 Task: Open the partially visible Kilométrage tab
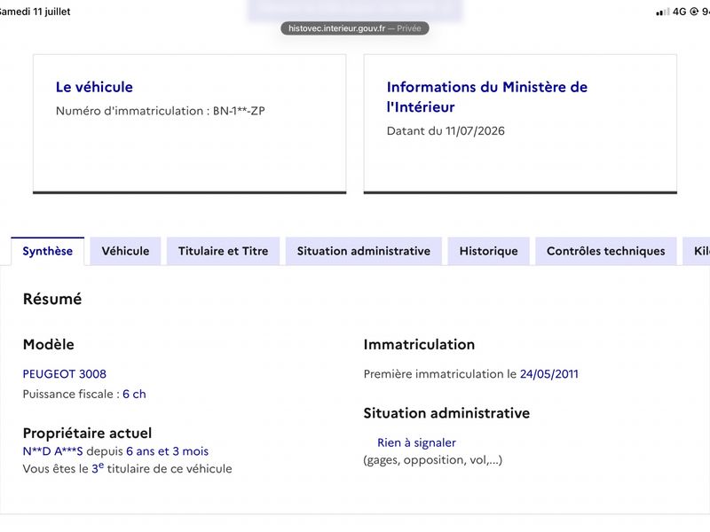coord(698,251)
